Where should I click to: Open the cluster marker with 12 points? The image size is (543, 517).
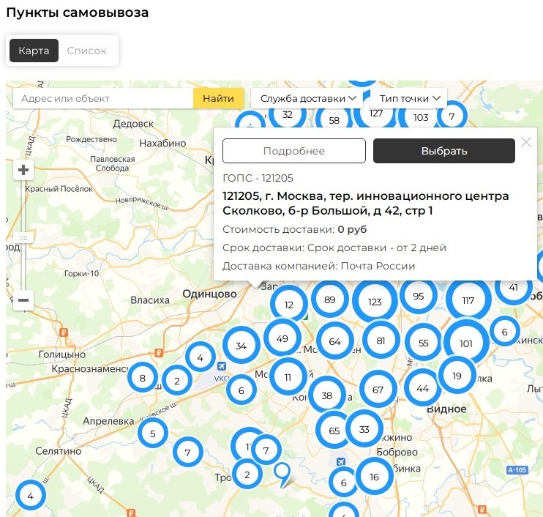[289, 305]
